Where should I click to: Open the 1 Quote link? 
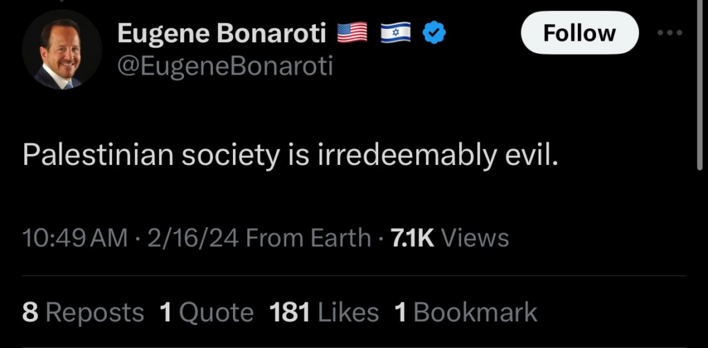coord(207,312)
